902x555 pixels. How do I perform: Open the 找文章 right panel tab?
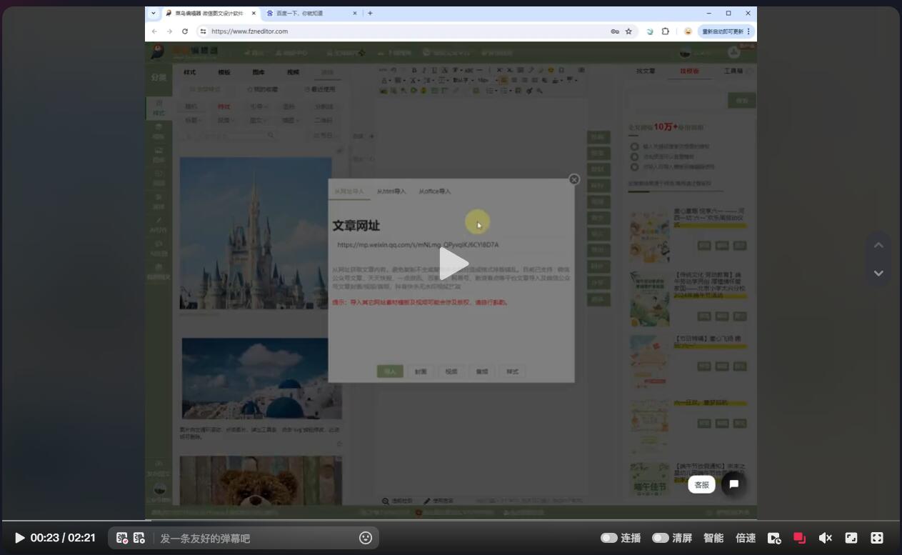[x=646, y=71]
